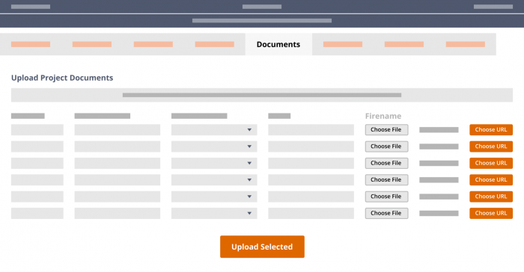Focus first row's narrow leftmost input field

37,130
